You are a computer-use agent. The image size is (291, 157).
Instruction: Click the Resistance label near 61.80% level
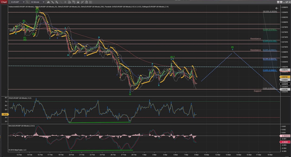pyautogui.click(x=255, y=39)
